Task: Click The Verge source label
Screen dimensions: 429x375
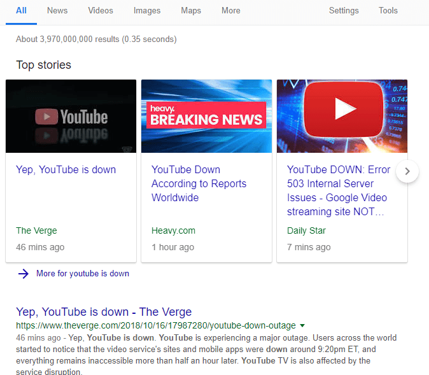Action: click(36, 230)
